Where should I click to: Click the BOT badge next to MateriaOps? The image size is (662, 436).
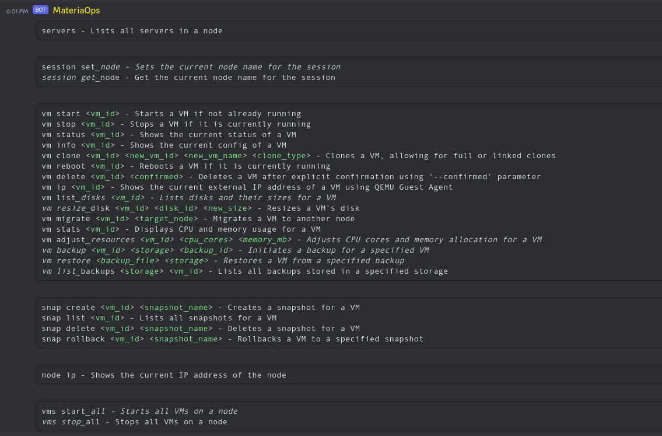click(40, 10)
